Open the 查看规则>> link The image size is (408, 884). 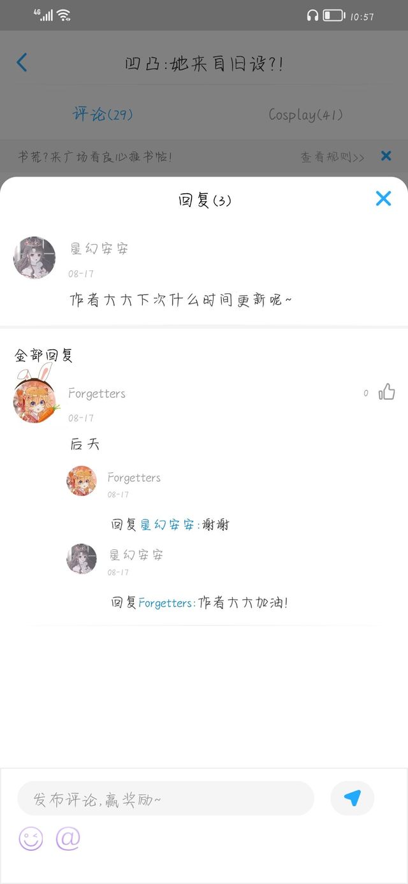(x=333, y=156)
